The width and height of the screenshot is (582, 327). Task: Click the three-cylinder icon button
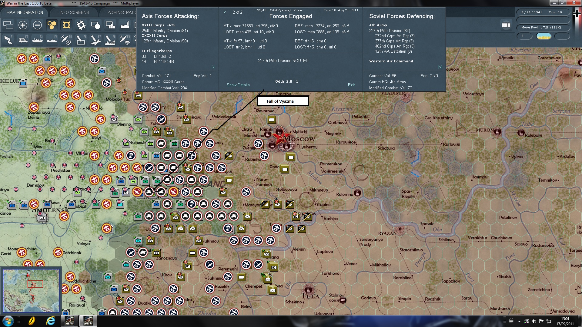(x=506, y=25)
